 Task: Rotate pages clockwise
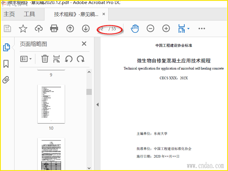pyautogui.click(x=81, y=59)
